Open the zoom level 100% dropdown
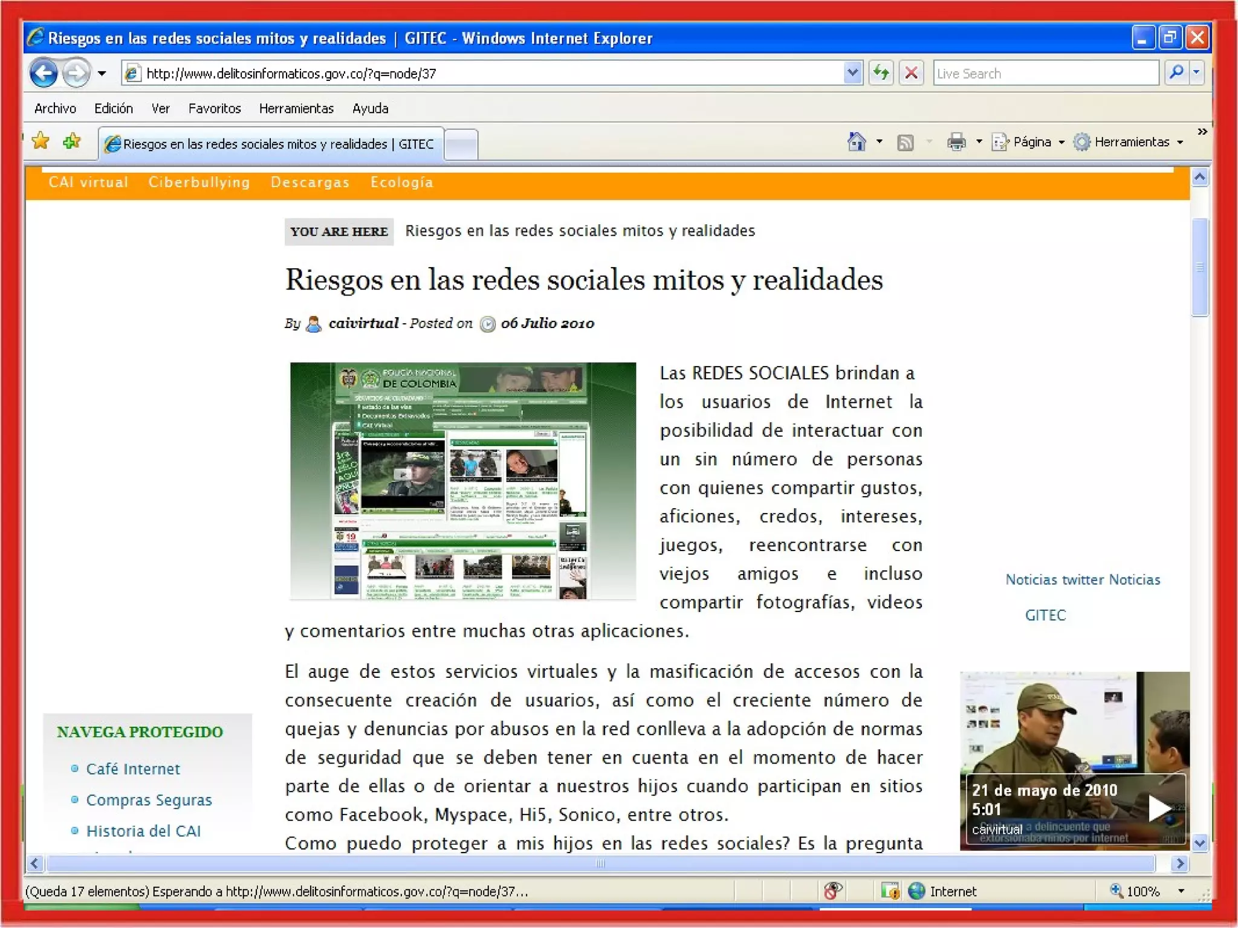The image size is (1238, 928). 1181,891
